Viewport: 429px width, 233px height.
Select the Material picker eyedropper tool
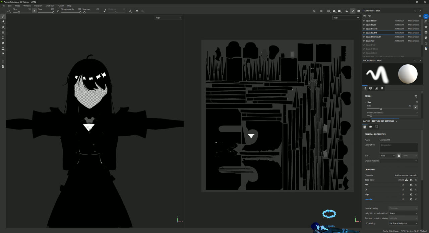[x=3, y=54]
